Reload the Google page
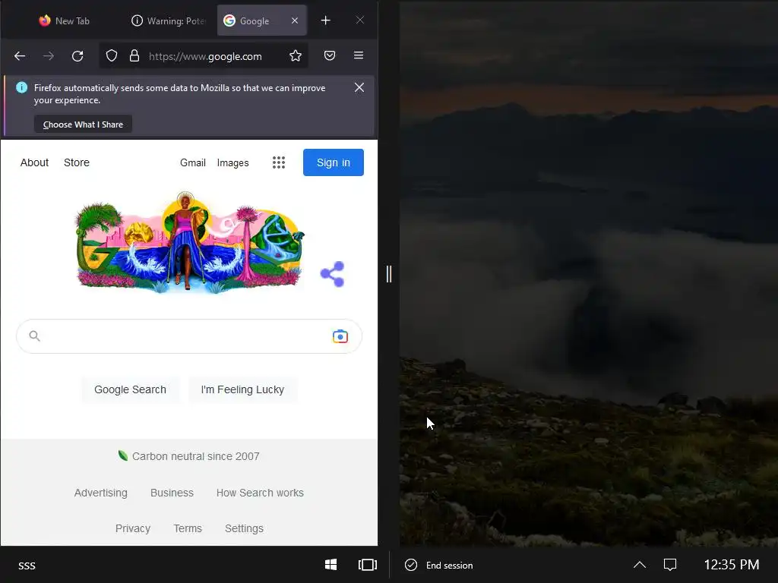Viewport: 778px width, 583px height. [x=77, y=56]
